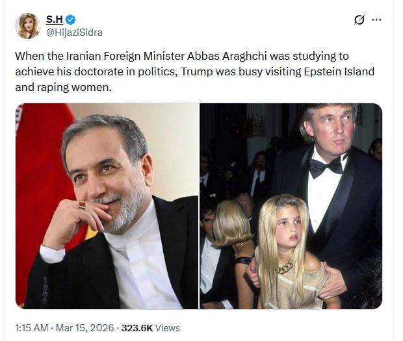Visit the @HijaziSidra handle
This screenshot has height=341, width=403.
tap(74, 32)
